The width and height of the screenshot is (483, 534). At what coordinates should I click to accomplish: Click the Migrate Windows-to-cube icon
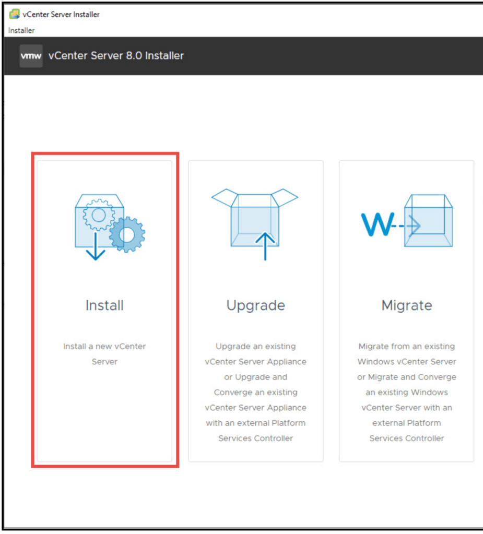407,221
